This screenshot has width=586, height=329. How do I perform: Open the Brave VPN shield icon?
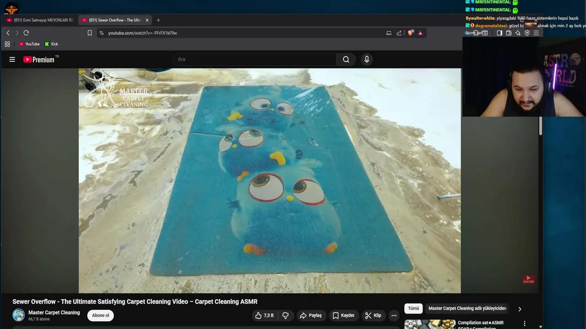tap(527, 33)
